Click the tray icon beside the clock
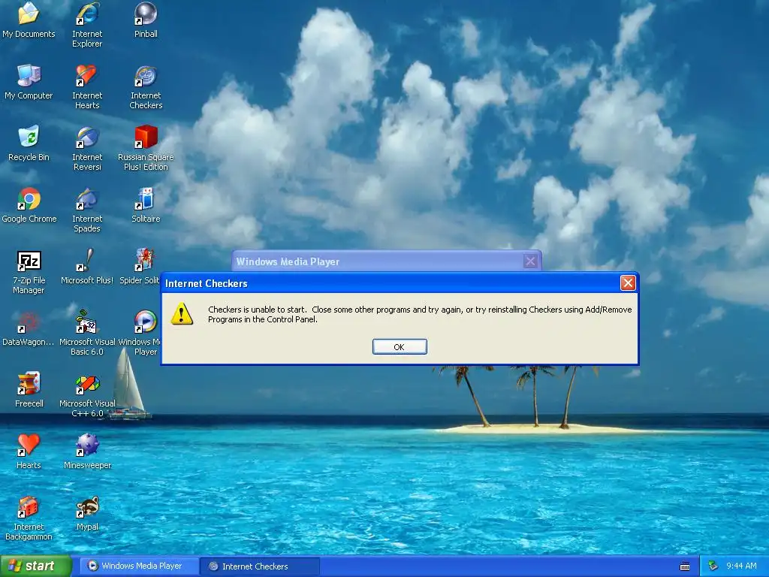 [713, 566]
